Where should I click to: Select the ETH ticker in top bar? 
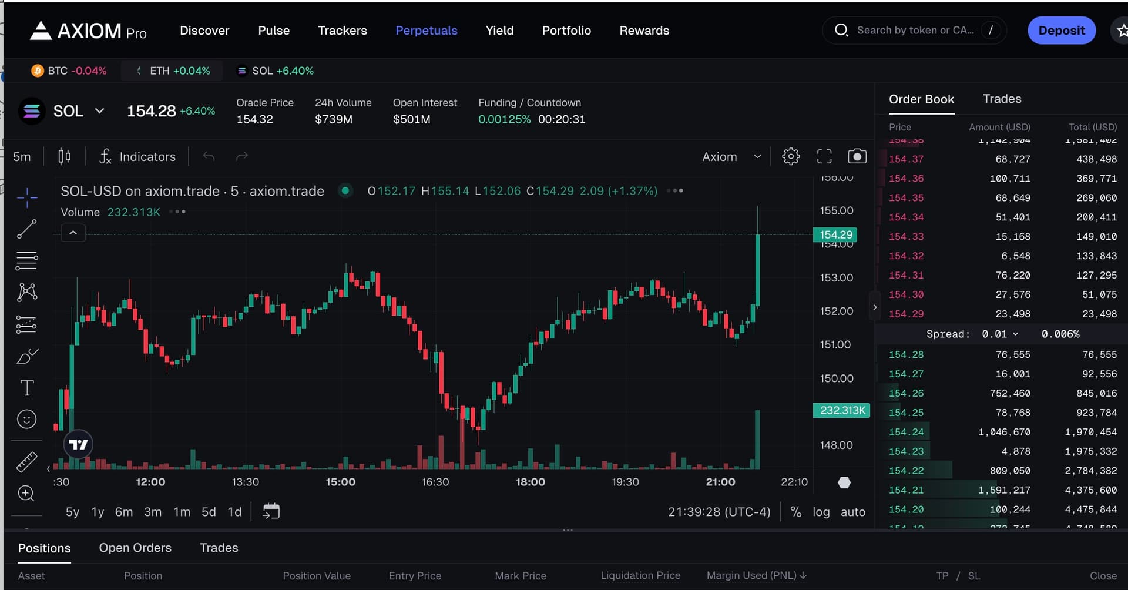point(173,71)
